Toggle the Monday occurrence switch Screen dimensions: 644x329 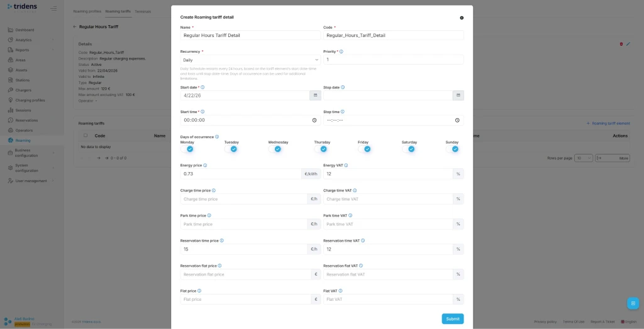[x=189, y=149]
